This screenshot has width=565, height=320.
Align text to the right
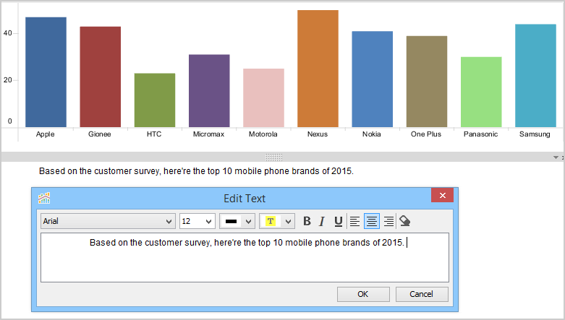click(x=388, y=221)
